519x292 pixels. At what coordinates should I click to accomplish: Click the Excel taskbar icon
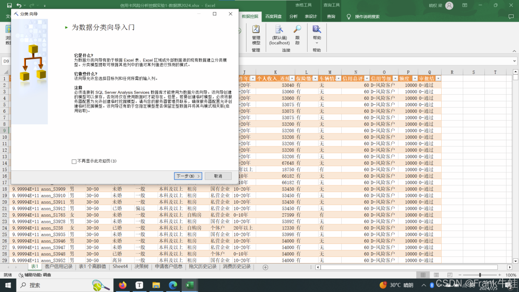click(x=190, y=285)
